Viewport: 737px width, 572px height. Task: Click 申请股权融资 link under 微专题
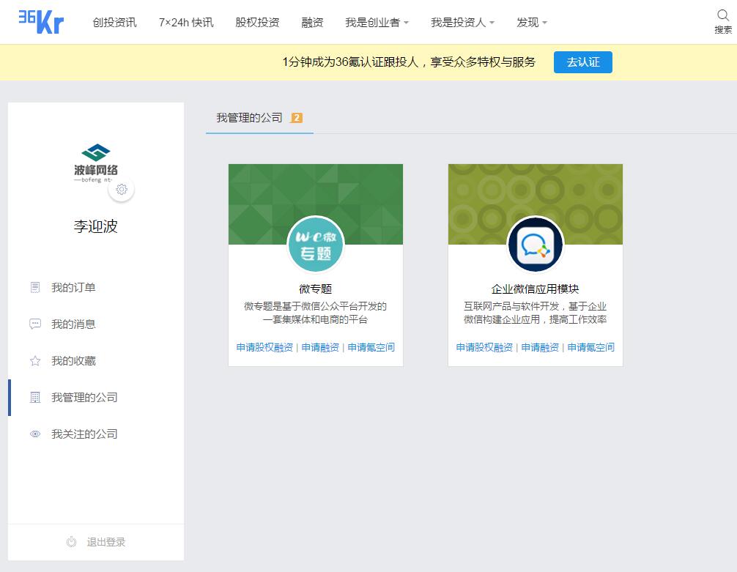coord(264,347)
